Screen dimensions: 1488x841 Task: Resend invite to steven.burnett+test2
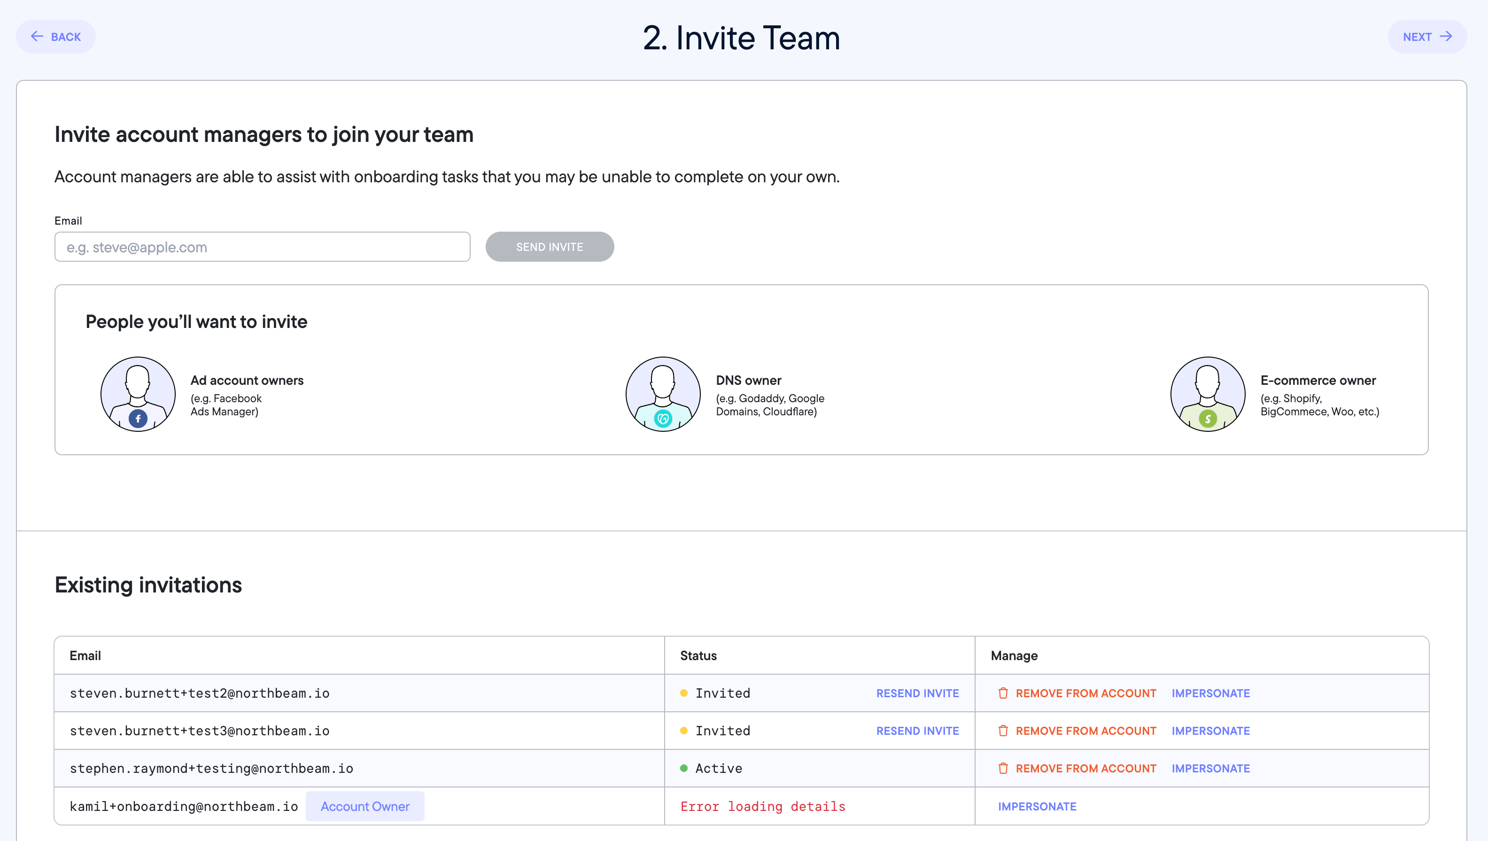click(917, 693)
